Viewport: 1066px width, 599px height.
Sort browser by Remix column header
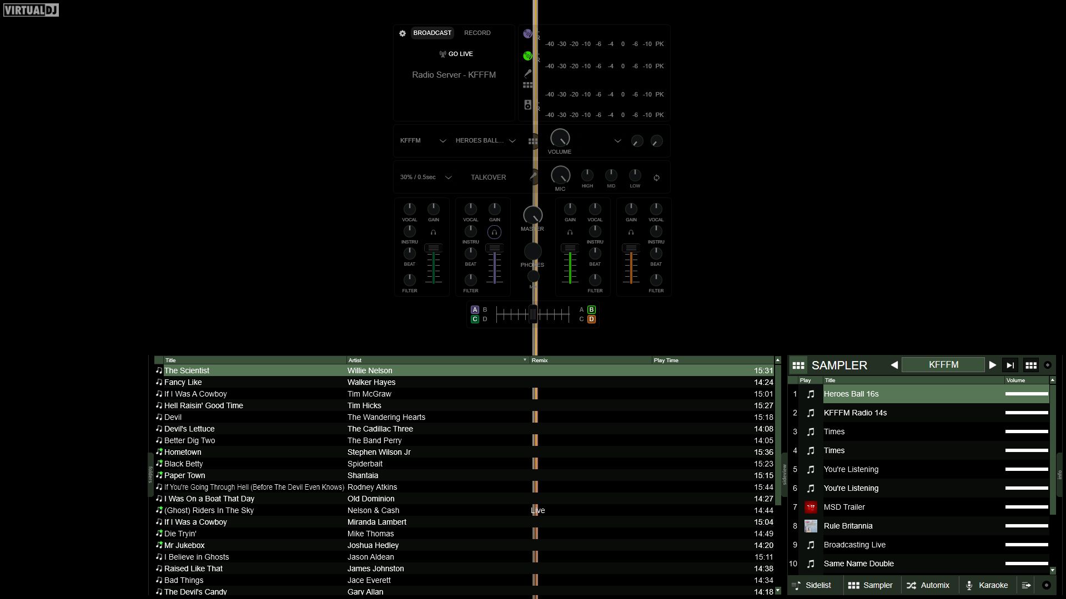591,361
